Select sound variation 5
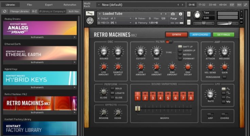The height and width of the screenshot is (136, 250). [x=168, y=96]
